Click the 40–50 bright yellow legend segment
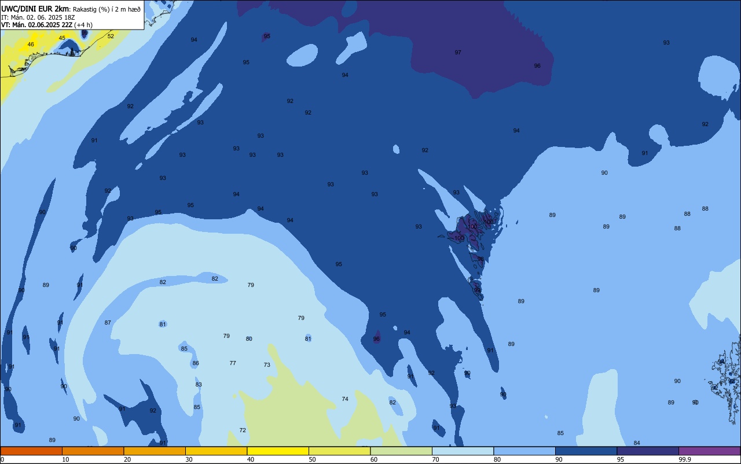 point(278,451)
